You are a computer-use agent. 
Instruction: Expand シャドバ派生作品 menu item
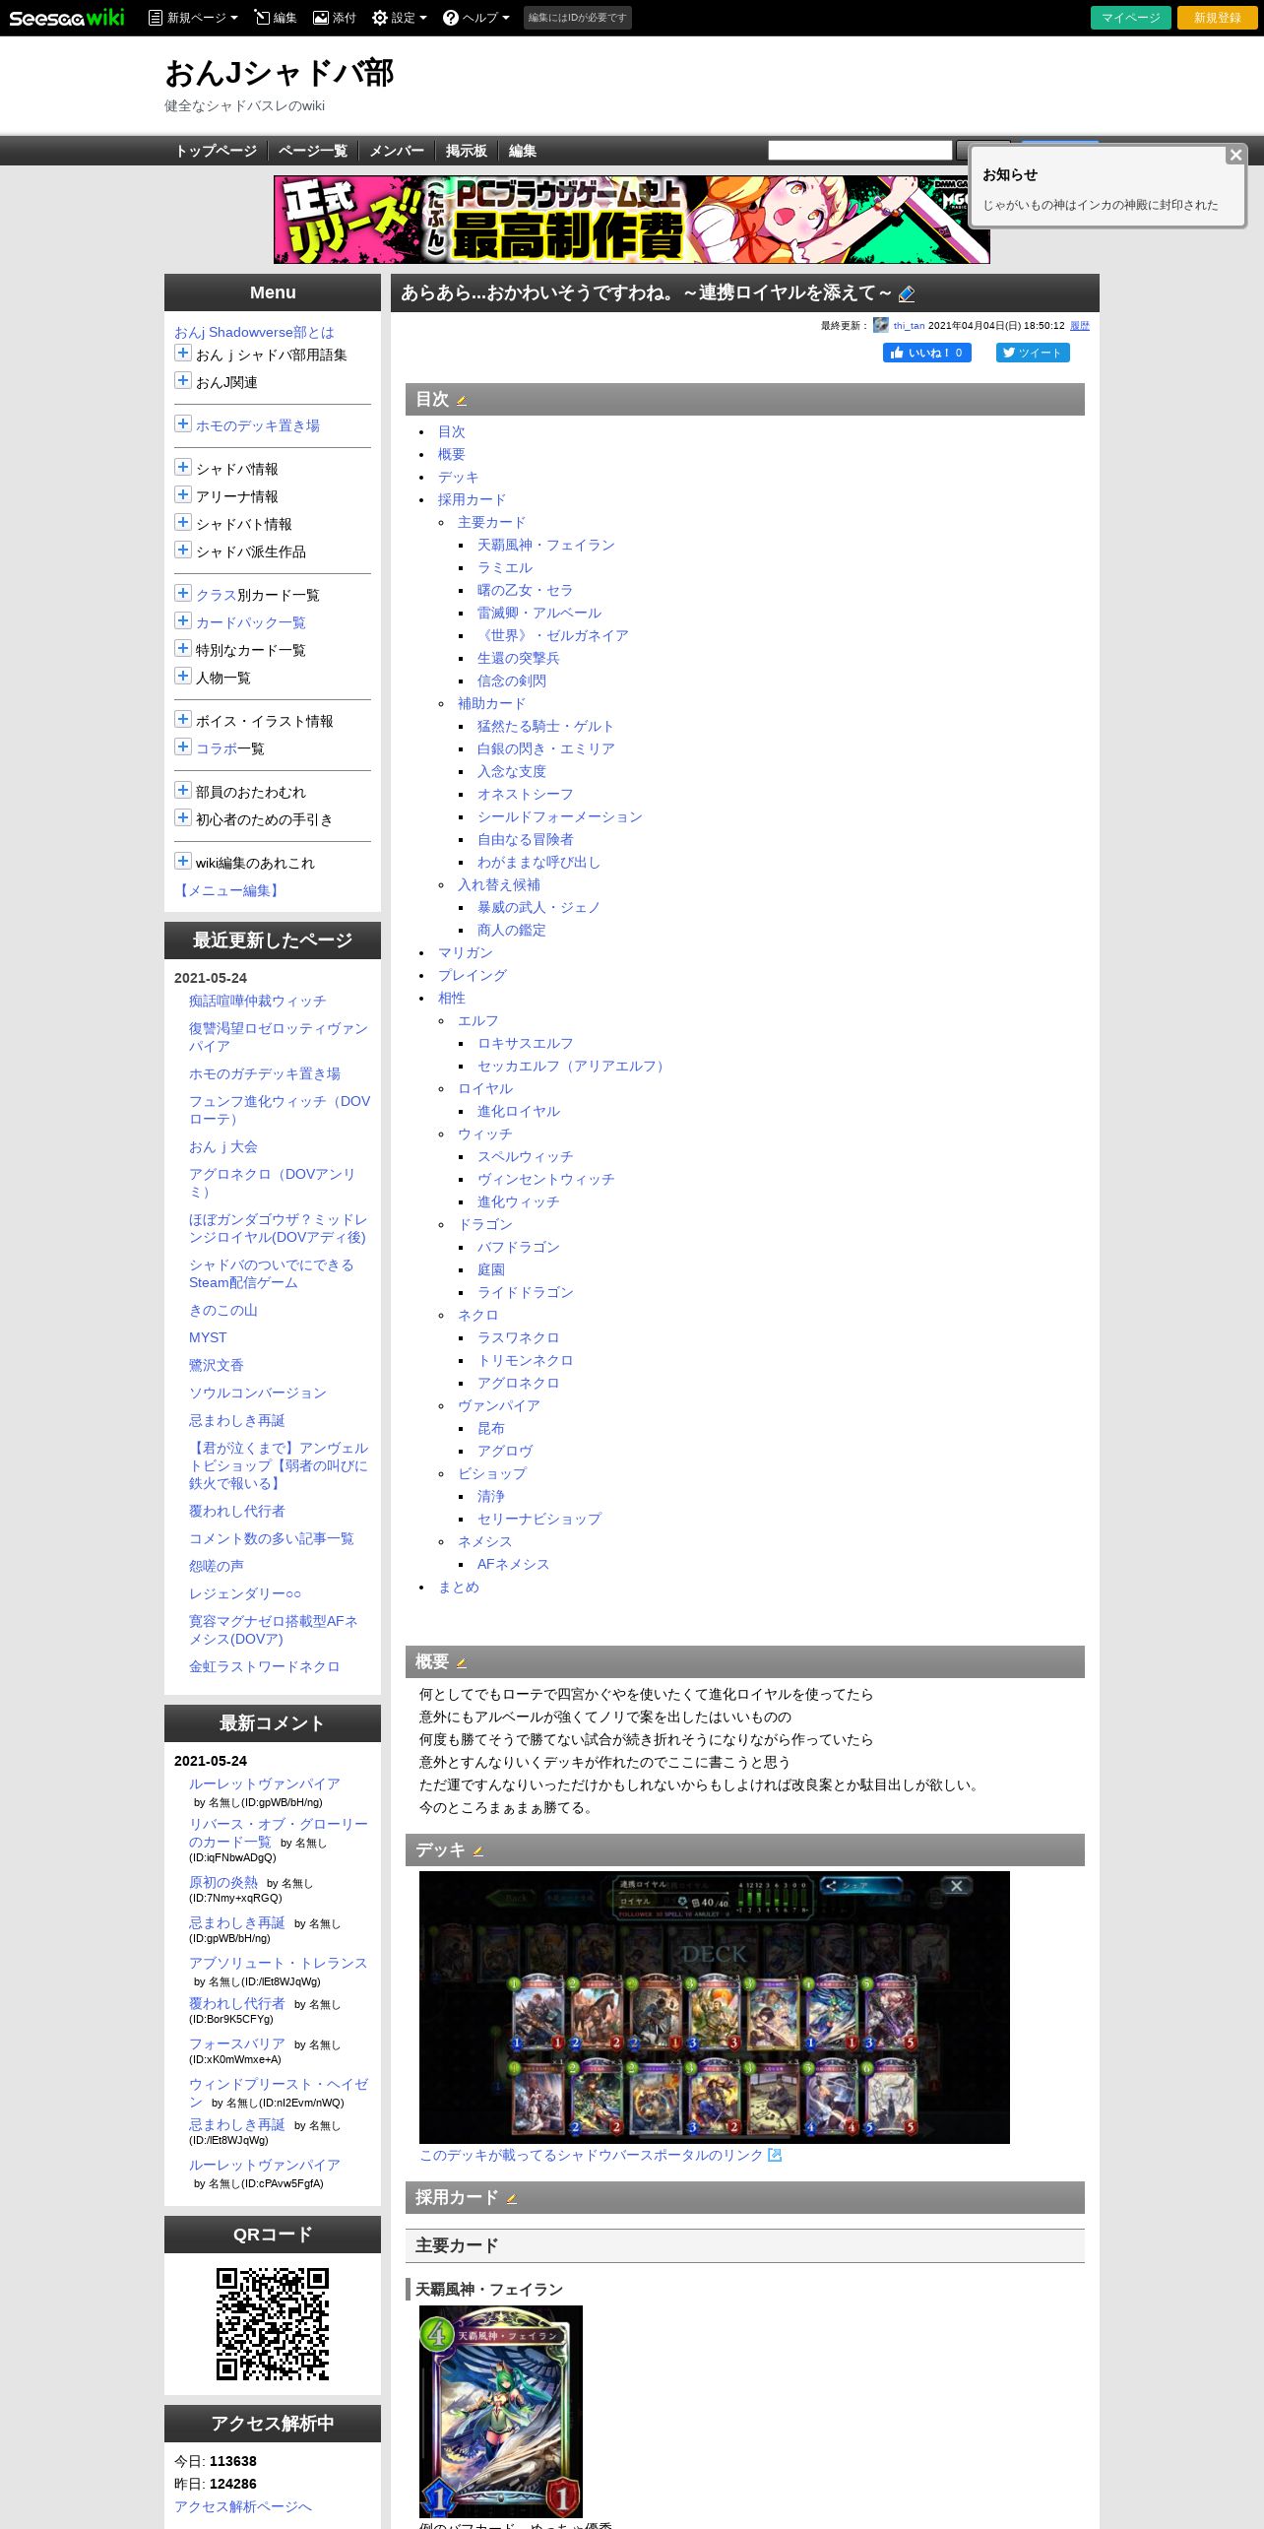coord(183,550)
